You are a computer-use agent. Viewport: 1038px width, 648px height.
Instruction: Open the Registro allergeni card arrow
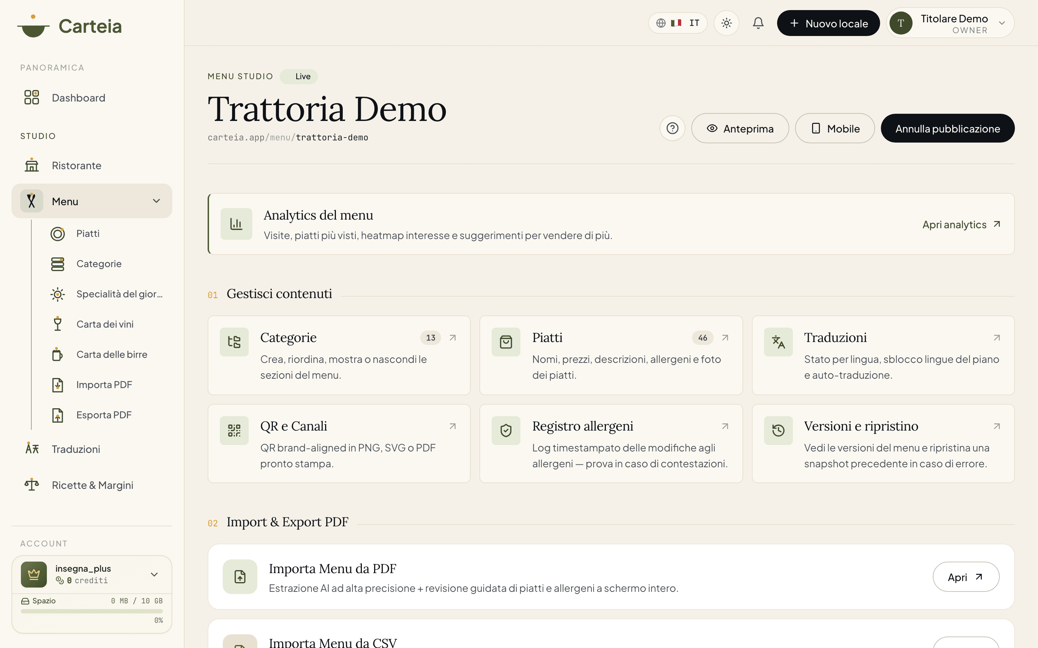click(x=725, y=427)
